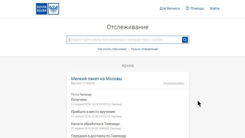This screenshot has height=138, width=245.
Task: Click the Войти login link
Action: tap(214, 8)
